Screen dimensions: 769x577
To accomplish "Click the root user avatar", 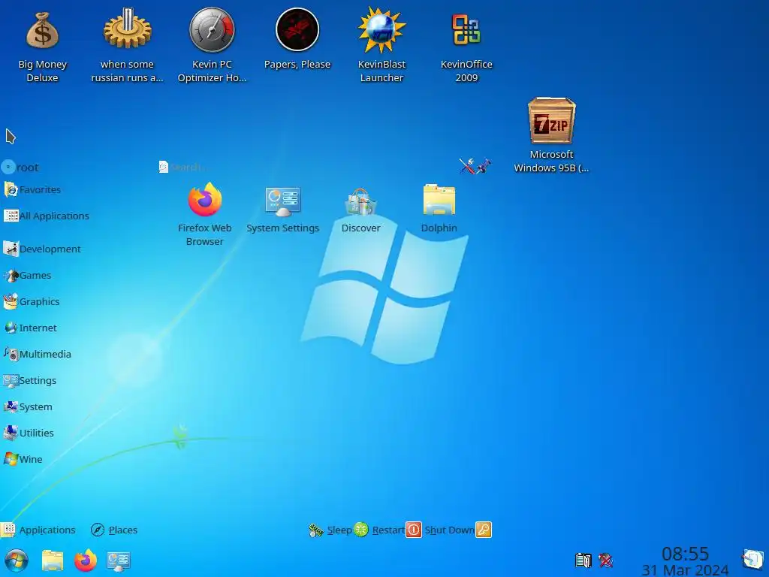I will (x=8, y=168).
